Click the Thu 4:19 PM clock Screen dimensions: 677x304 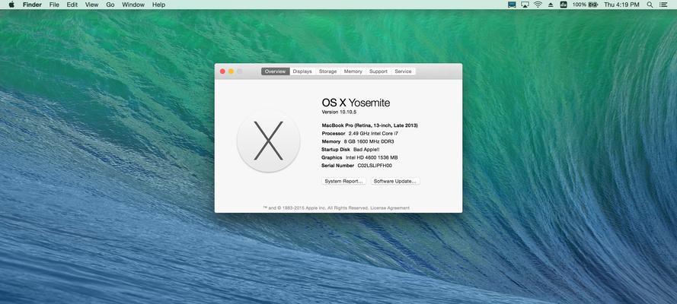621,5
